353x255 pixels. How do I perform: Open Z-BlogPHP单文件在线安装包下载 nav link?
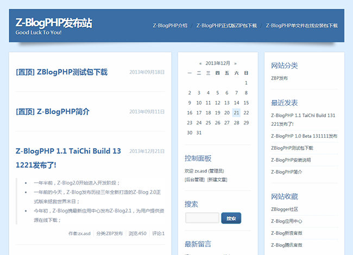tap(301, 25)
